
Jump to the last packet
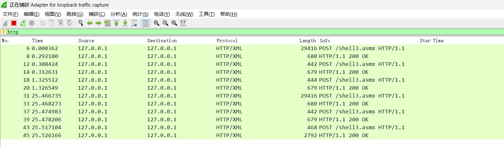click(125, 23)
